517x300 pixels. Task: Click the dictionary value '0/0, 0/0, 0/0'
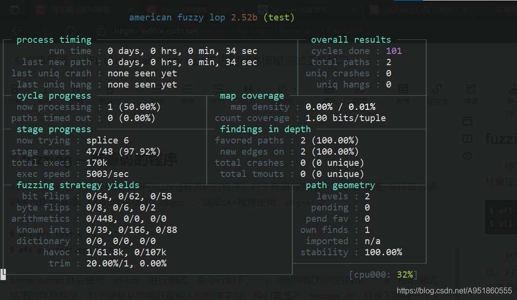point(121,241)
